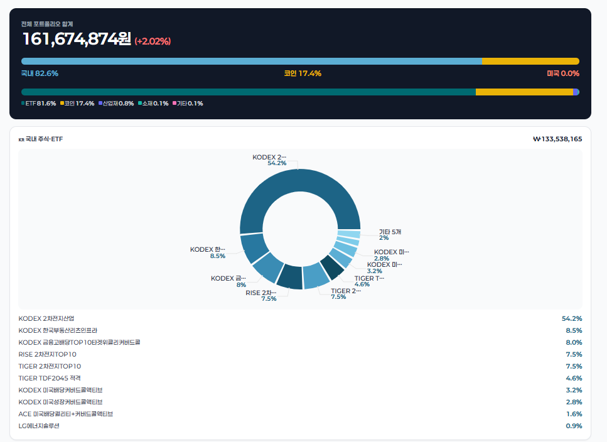This screenshot has width=607, height=442.
Task: Click the 미국 0.0% label
Action: [x=563, y=73]
